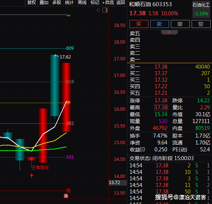
Task: Click the 涨 red icon at chart bottom
Action: point(66,196)
